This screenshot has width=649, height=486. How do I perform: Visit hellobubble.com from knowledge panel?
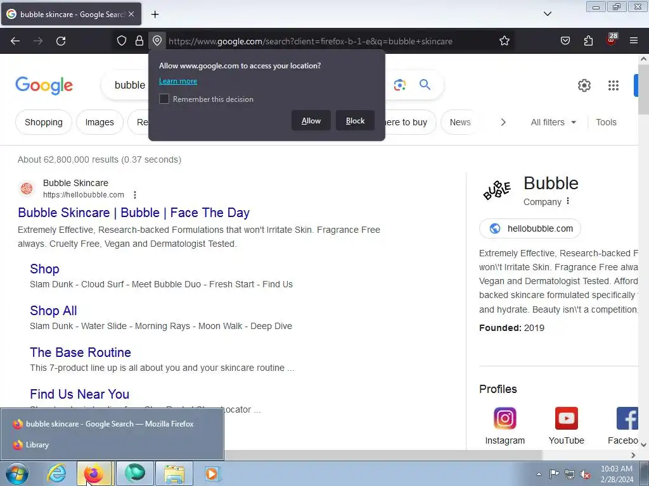point(530,228)
